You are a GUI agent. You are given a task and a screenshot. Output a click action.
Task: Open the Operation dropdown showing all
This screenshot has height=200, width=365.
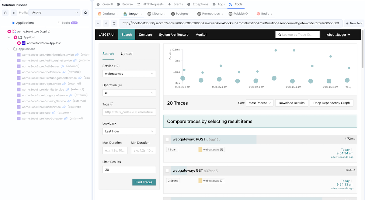coord(129,93)
